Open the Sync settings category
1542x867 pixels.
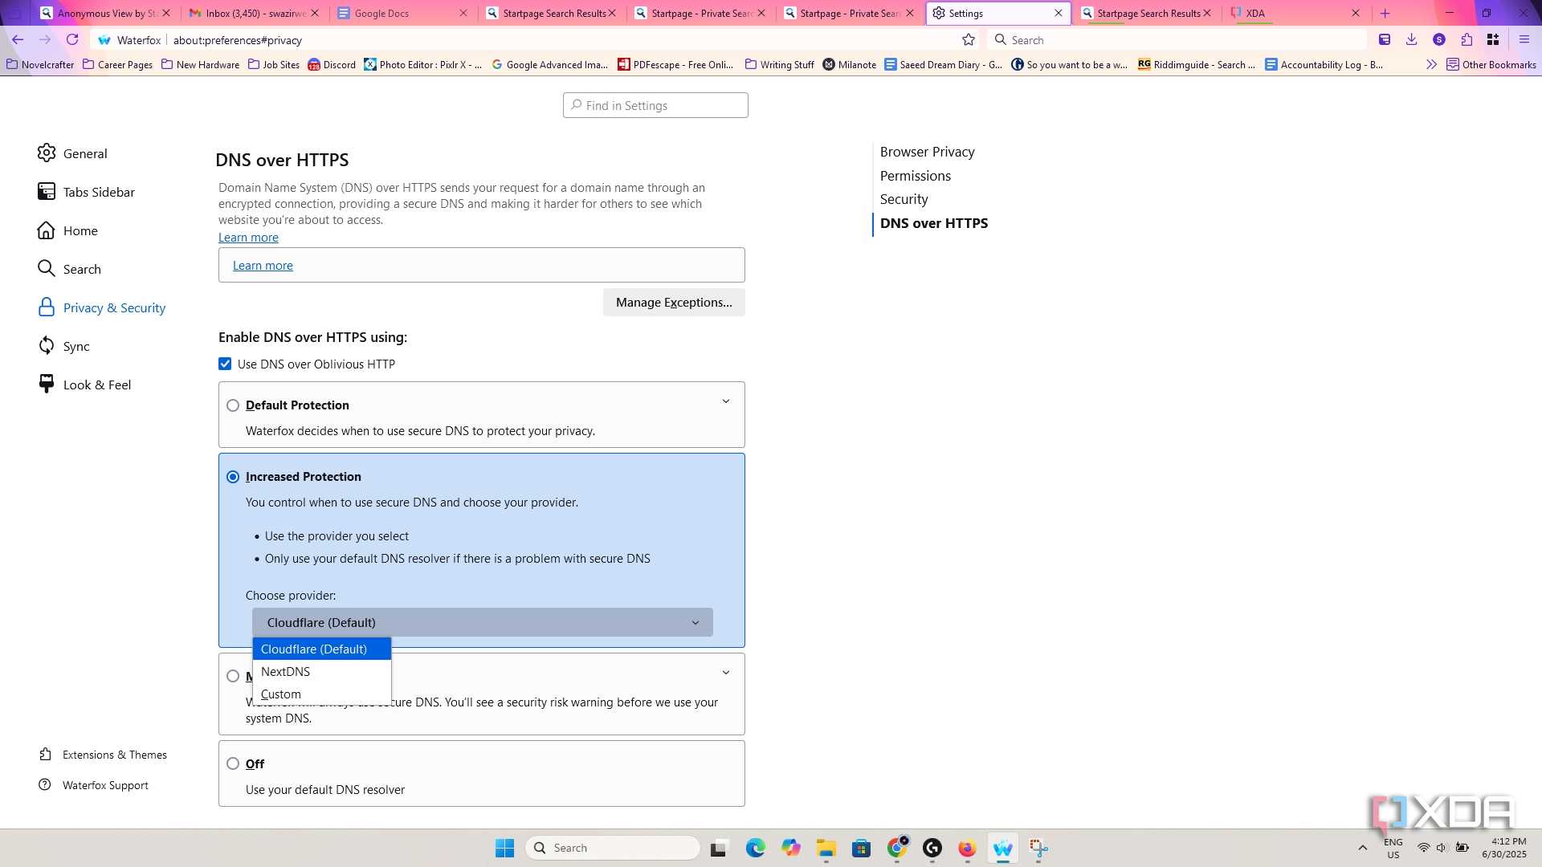point(64,346)
